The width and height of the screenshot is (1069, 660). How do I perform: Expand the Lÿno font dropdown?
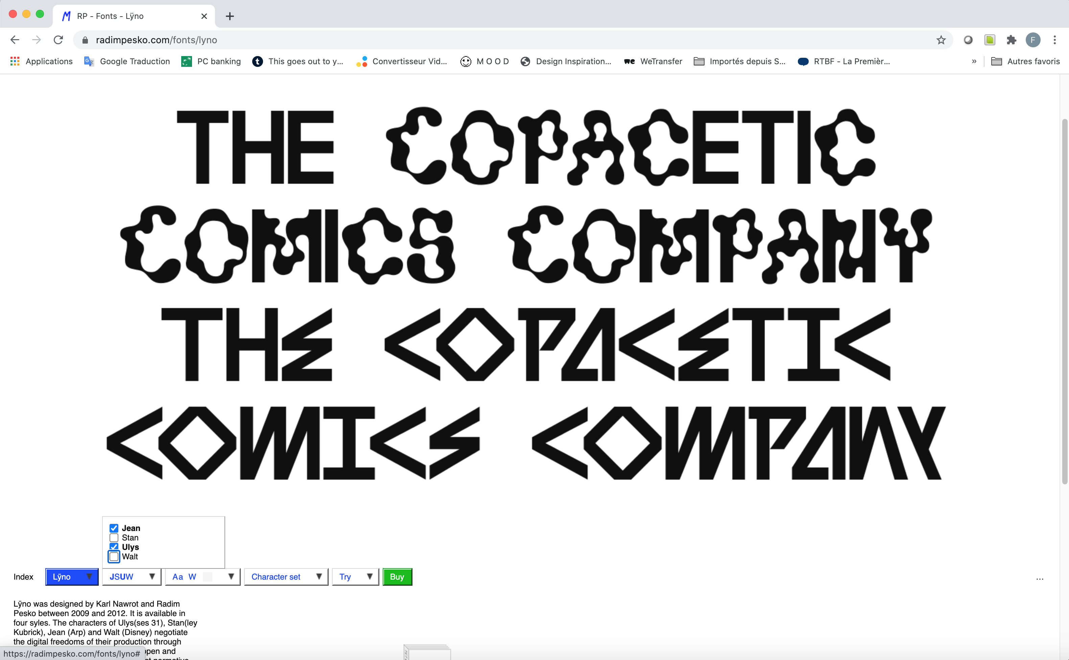[x=72, y=577]
